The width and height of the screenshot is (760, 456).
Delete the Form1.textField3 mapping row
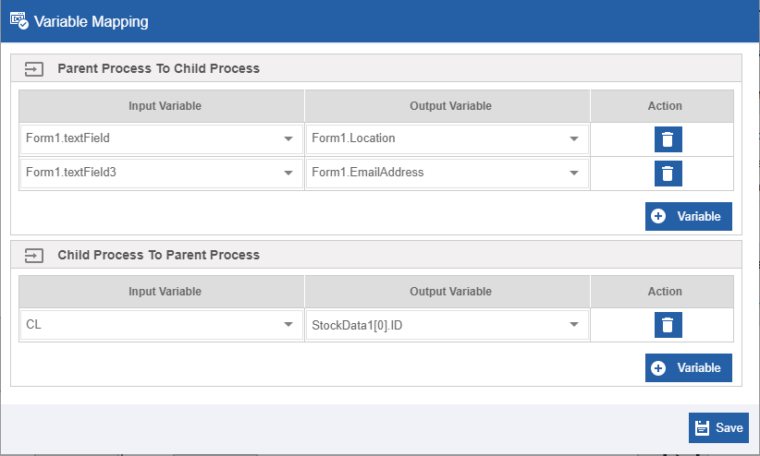click(x=668, y=174)
